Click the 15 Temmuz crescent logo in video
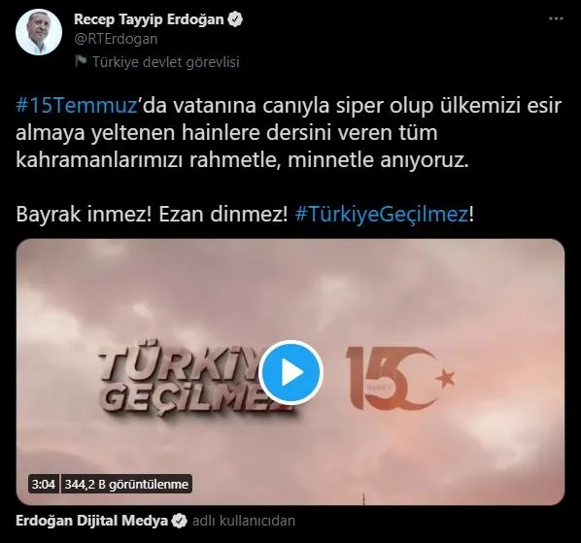This screenshot has width=581, height=543. pos(400,378)
